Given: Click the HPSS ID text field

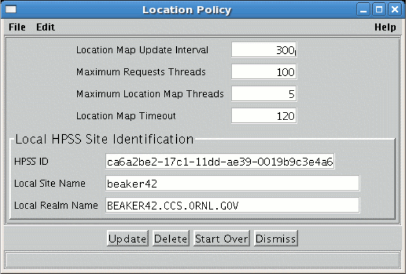Looking at the screenshot, I should point(220,161).
